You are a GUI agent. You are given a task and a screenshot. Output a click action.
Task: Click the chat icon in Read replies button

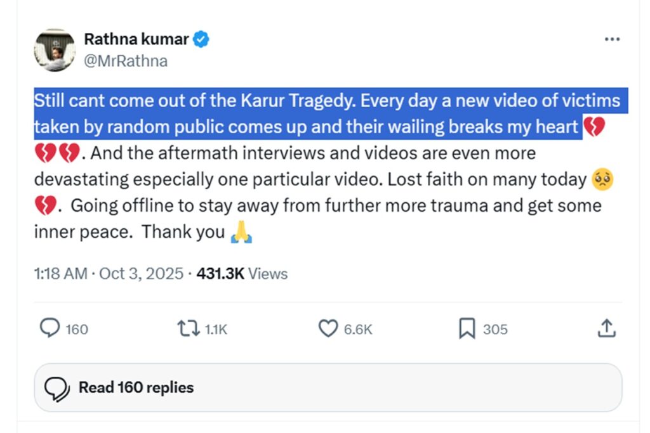57,387
